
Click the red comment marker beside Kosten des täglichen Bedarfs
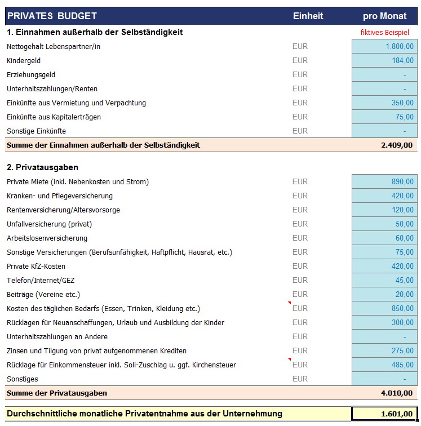[x=290, y=303]
